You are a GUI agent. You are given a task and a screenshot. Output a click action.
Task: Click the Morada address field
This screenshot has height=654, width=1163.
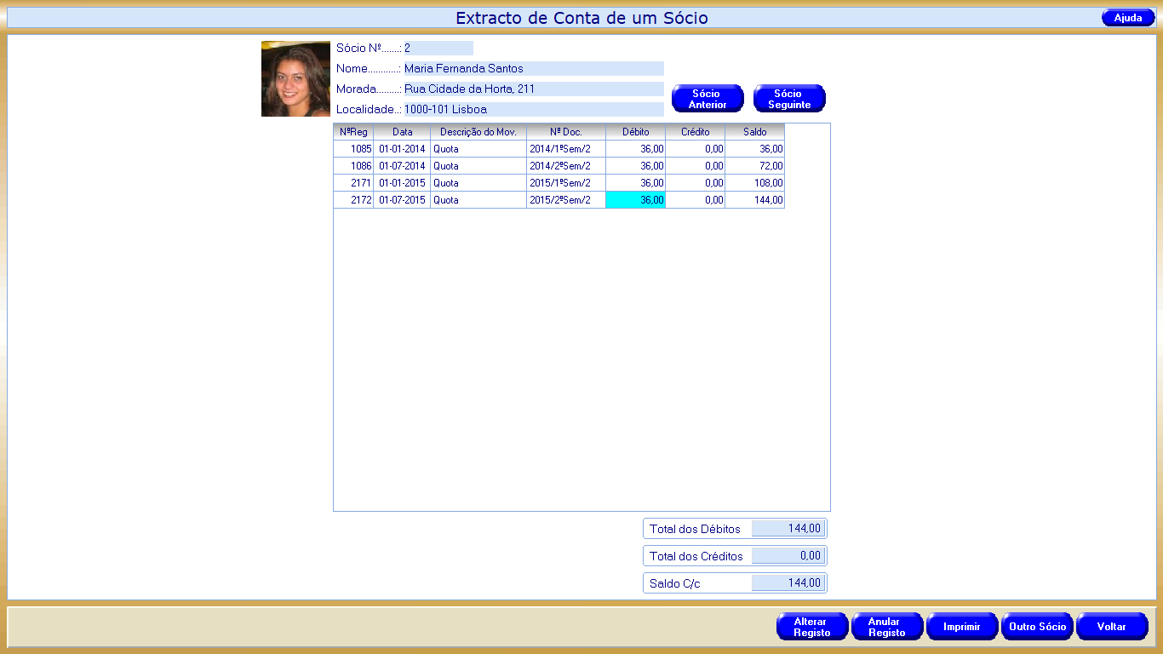(x=532, y=89)
